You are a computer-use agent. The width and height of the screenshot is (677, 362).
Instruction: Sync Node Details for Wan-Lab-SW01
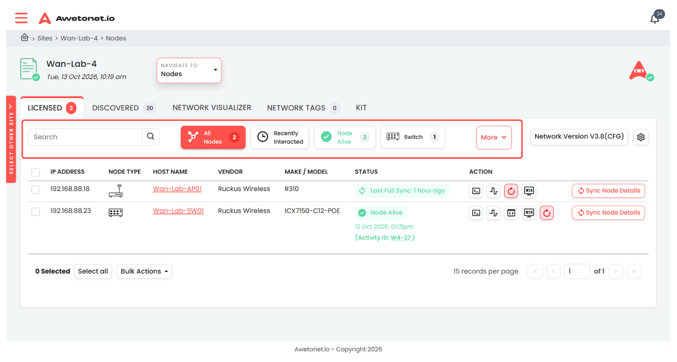point(608,213)
